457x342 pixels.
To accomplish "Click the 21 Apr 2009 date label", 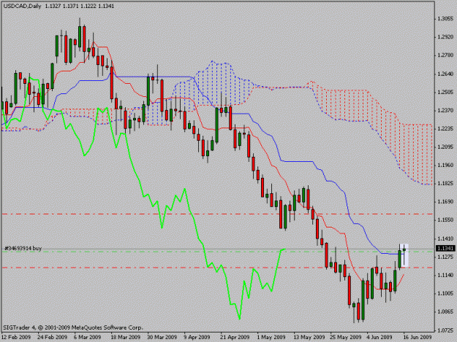I will [235, 337].
